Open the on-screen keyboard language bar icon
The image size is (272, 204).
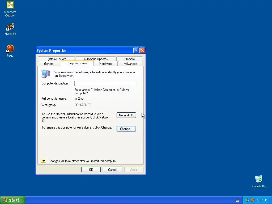click(237, 200)
